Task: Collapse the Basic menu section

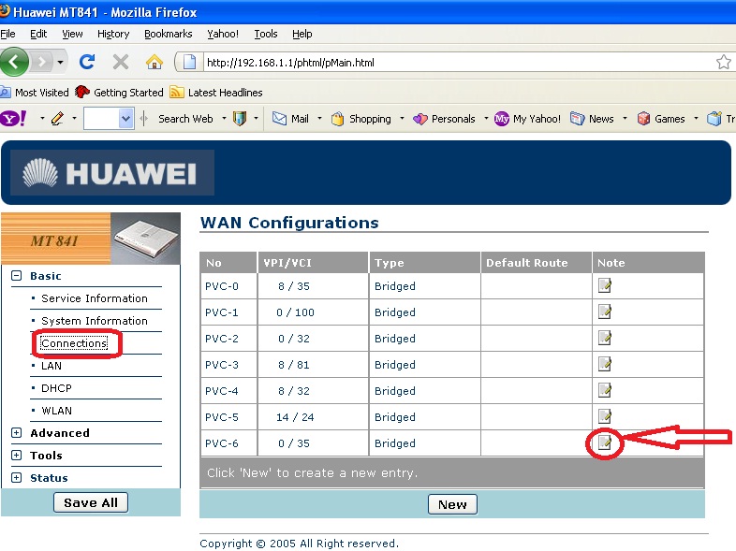Action: click(x=17, y=276)
